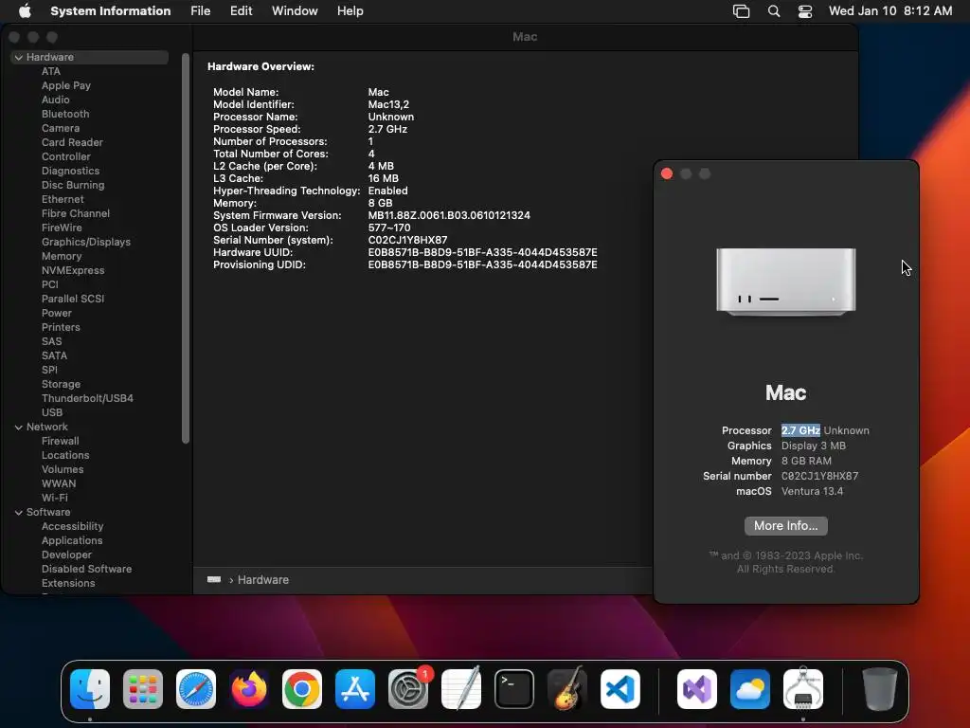Viewport: 970px width, 728px height.
Task: Select Disabled Software in the sidebar
Action: point(86,570)
